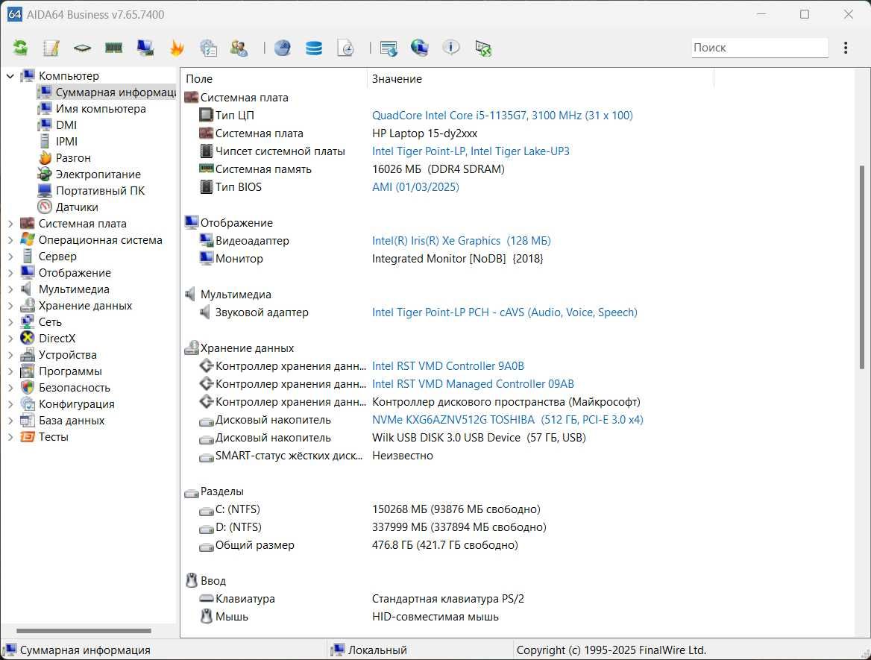This screenshot has width=871, height=660.
Task: Expand the DirectX tree node
Action: pyautogui.click(x=10, y=339)
